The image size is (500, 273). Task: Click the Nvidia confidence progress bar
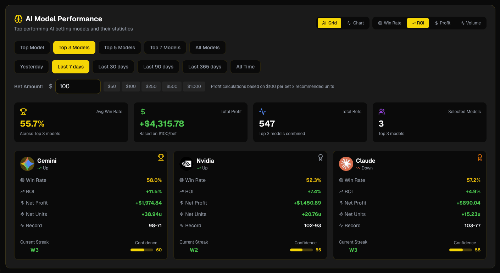[301, 250]
